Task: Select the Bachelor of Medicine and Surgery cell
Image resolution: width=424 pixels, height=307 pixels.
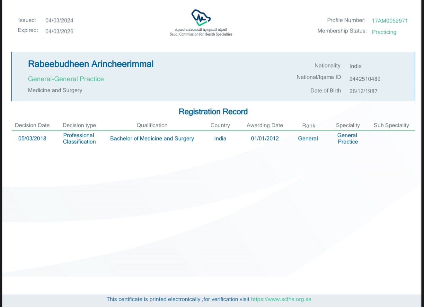Action: point(152,139)
